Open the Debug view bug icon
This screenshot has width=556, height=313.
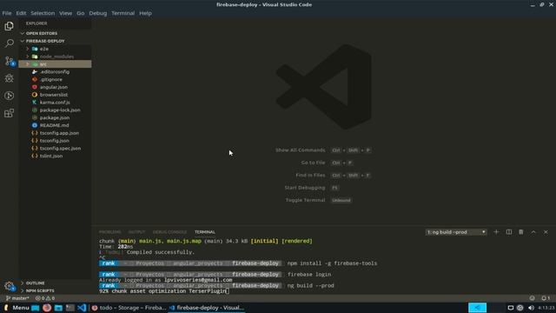pos(10,78)
